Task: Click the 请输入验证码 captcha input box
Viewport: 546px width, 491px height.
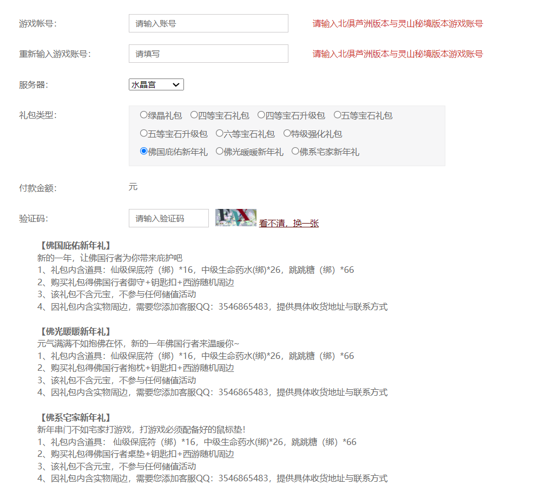Action: tap(169, 218)
